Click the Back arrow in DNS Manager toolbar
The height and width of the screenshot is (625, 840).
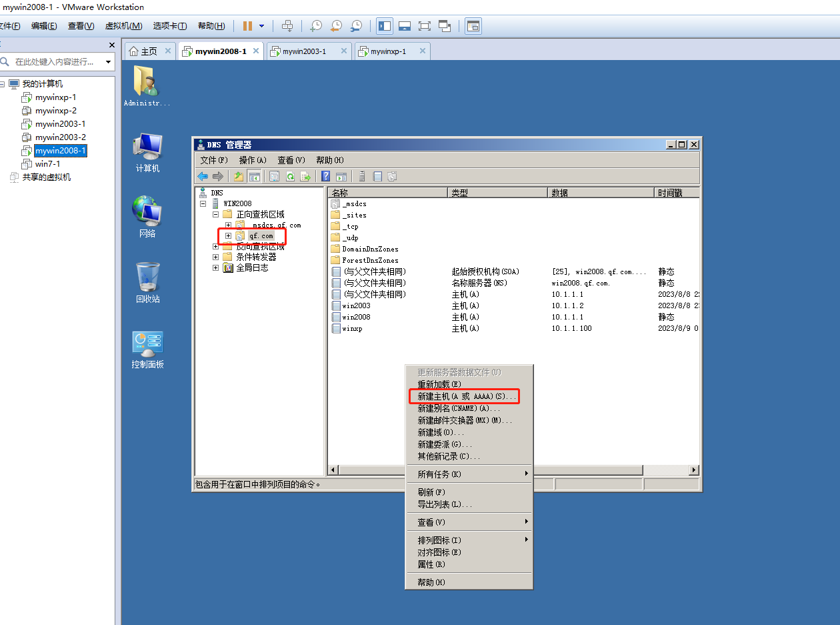point(203,176)
